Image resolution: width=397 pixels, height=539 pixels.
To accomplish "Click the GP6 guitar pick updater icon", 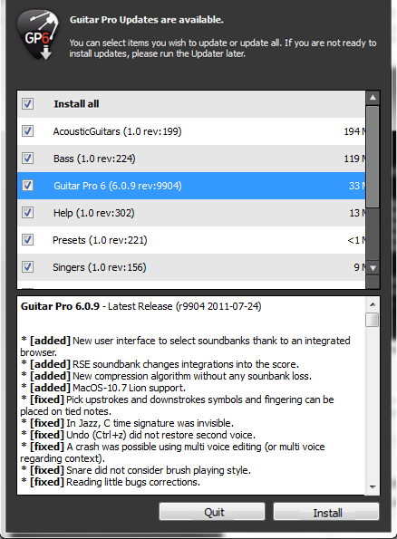I will (38, 35).
